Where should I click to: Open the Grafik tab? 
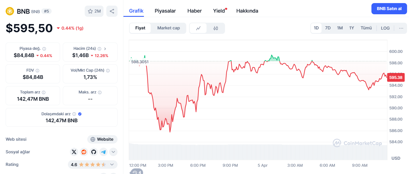click(136, 11)
